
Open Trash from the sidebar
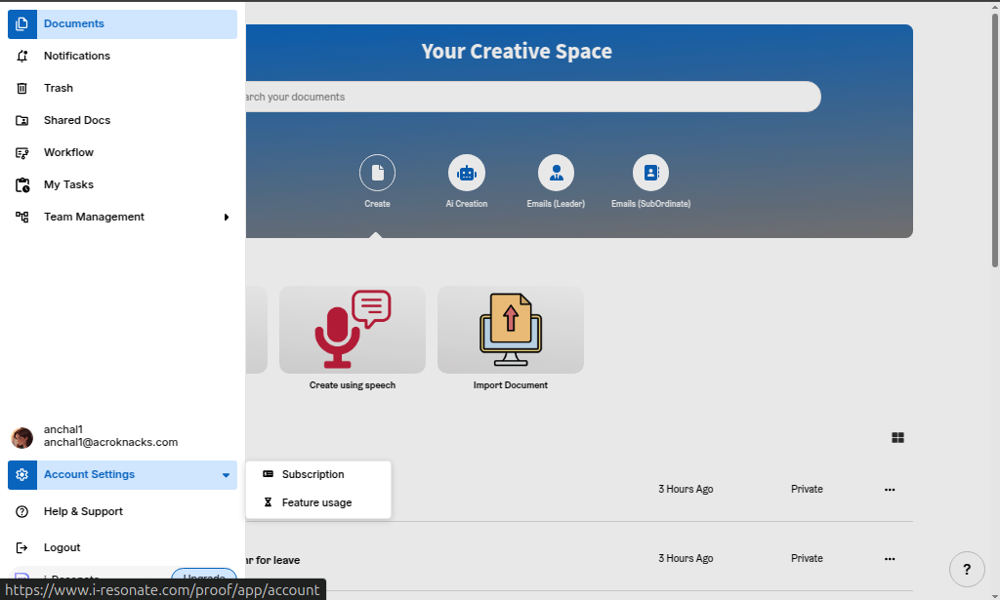59,88
